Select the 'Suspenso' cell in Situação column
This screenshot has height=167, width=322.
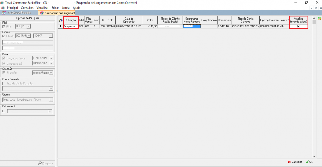click(x=70, y=26)
